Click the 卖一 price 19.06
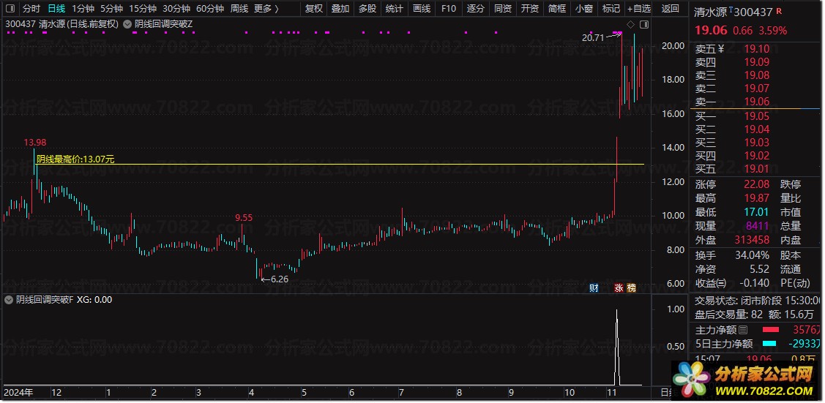Image resolution: width=825 pixels, height=403 pixels. point(757,102)
